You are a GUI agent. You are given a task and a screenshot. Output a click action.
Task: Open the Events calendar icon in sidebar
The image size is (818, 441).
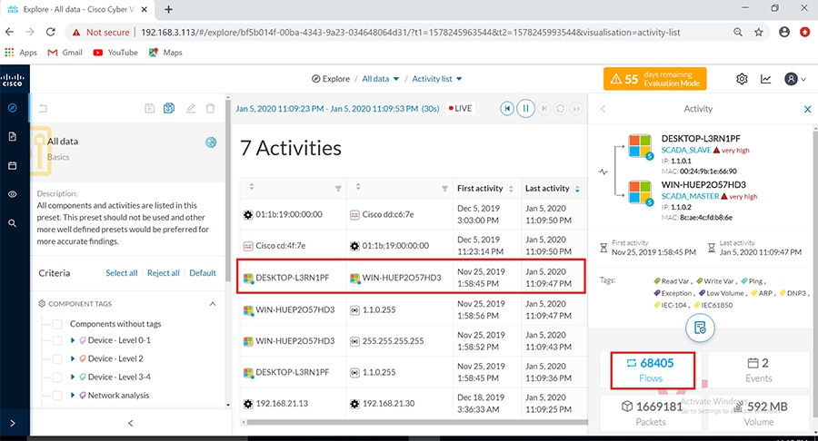(x=13, y=165)
